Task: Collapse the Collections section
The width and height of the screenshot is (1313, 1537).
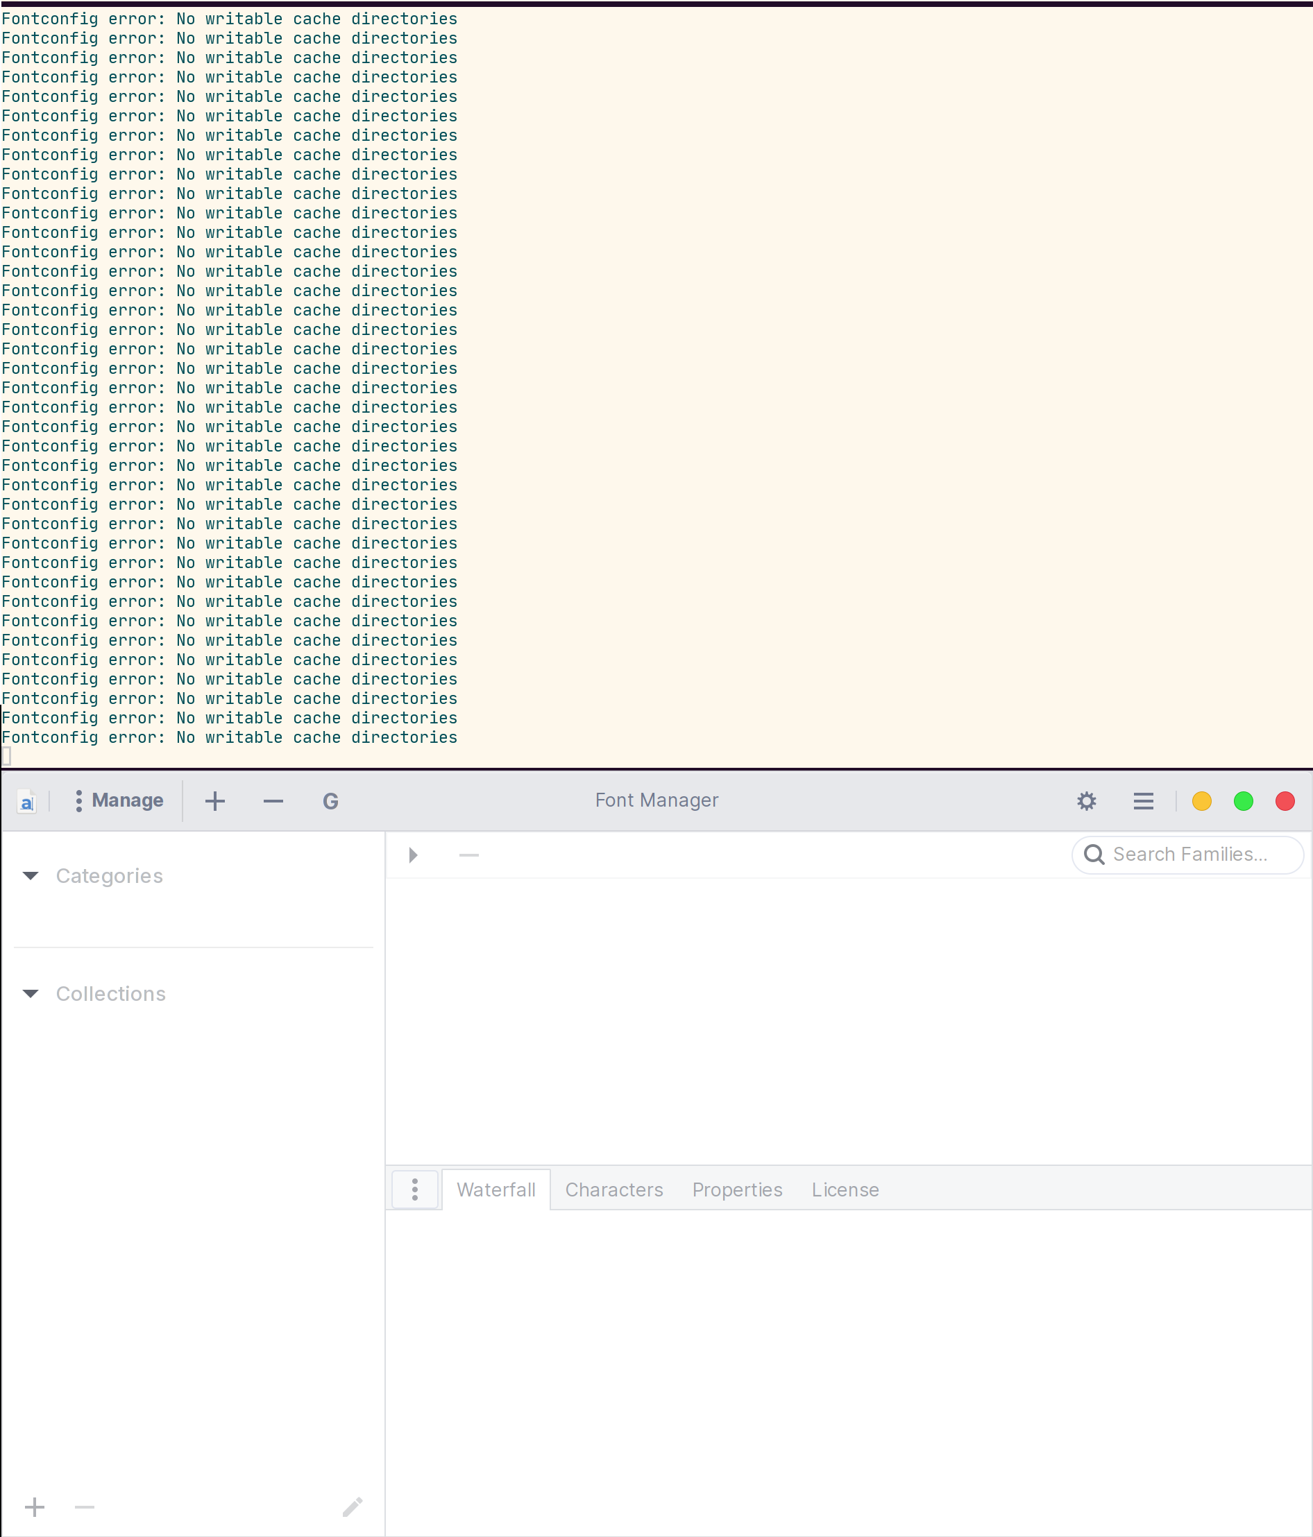Action: pyautogui.click(x=31, y=994)
